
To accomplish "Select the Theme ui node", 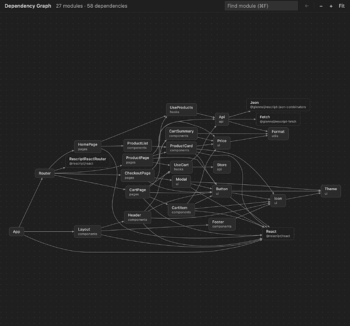I will tap(331, 191).
